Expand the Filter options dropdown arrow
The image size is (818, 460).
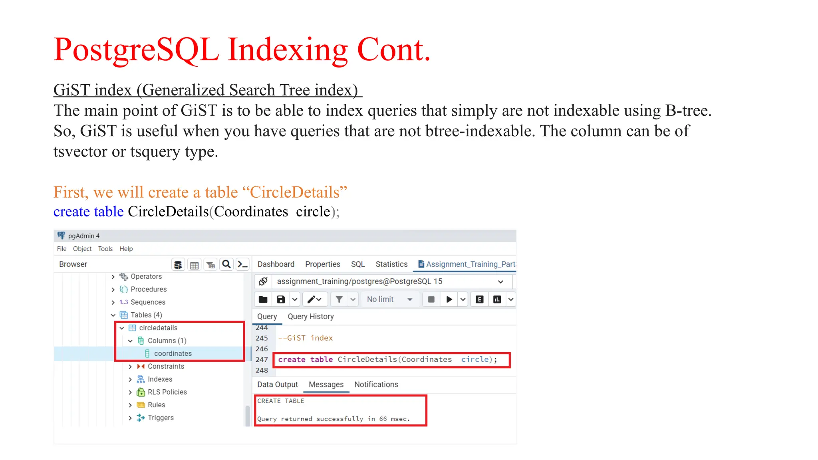coord(353,299)
